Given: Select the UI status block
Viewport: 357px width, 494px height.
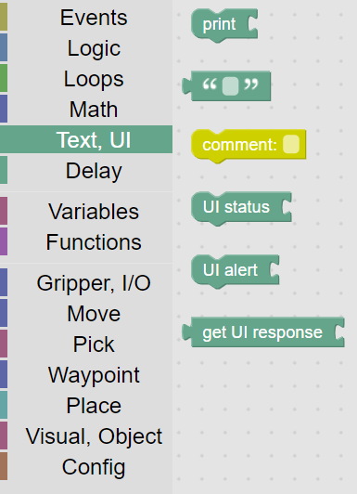Looking at the screenshot, I should (x=241, y=208).
